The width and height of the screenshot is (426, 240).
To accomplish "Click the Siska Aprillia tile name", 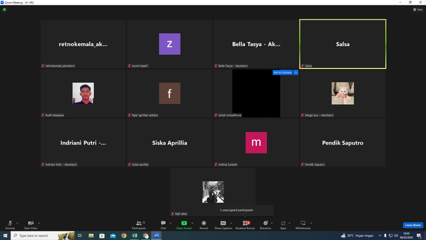I will 170,143.
